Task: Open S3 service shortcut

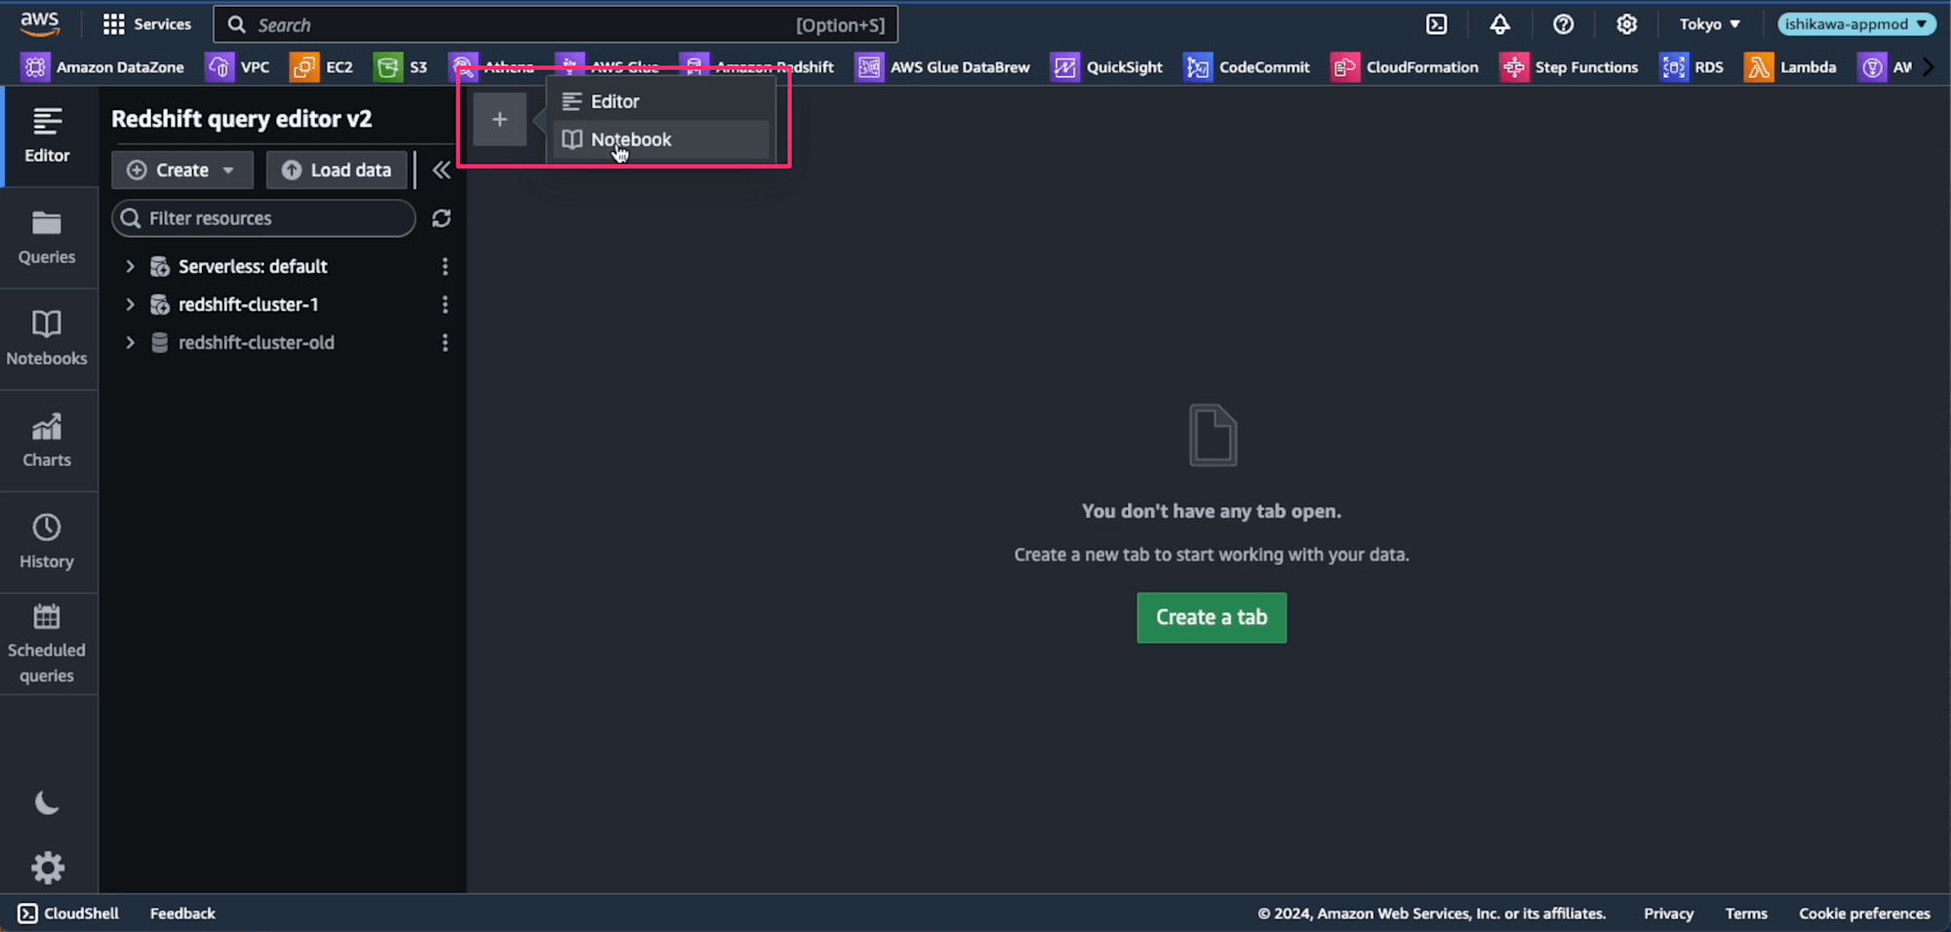Action: click(402, 66)
